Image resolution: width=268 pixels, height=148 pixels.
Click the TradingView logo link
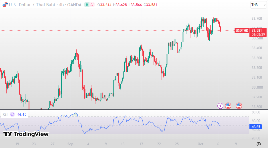pyautogui.click(x=26, y=134)
